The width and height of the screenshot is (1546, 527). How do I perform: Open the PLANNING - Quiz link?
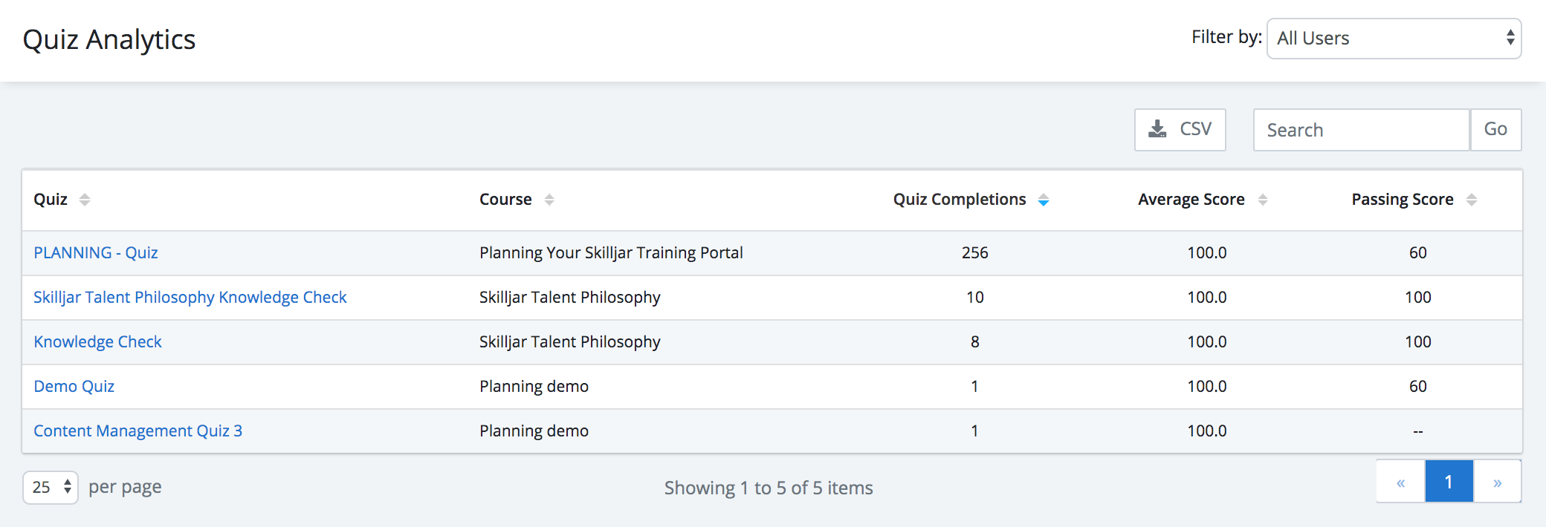pos(96,253)
